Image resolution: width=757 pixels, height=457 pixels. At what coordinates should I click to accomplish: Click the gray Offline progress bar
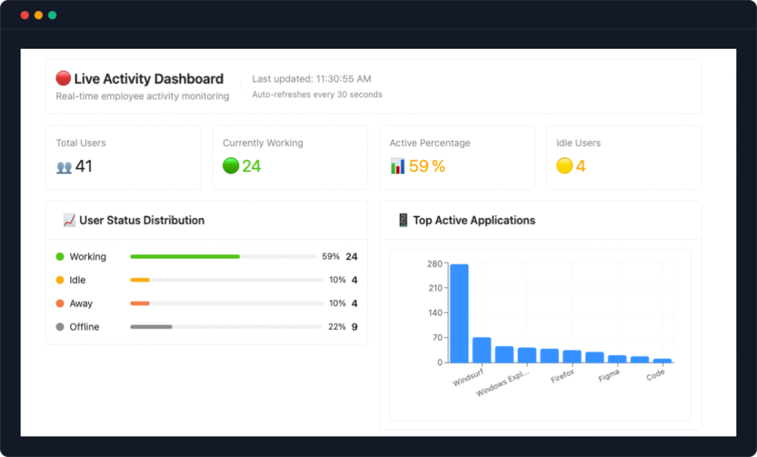(151, 327)
